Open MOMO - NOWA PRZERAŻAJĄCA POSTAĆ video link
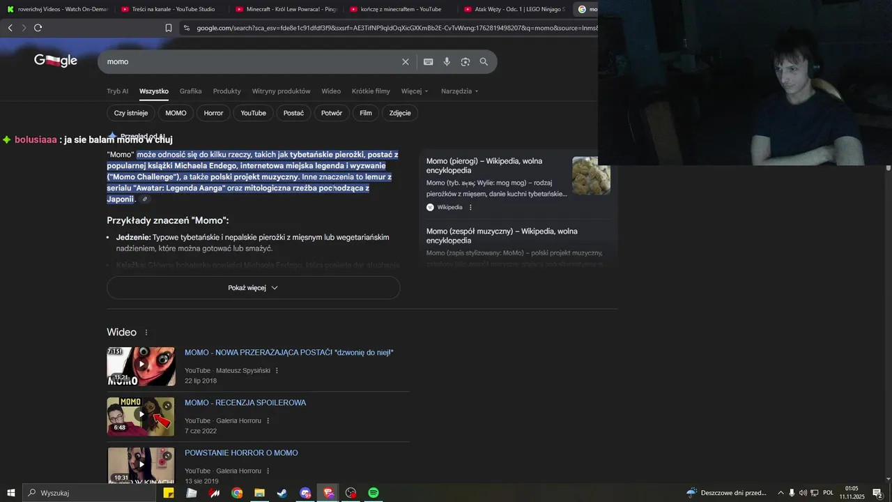Screen dimensions: 892x502 coord(289,353)
